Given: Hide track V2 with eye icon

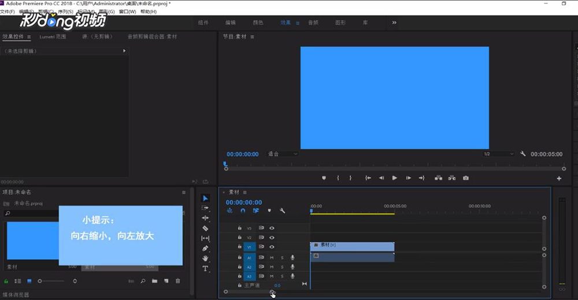Looking at the screenshot, I should click(x=272, y=238).
